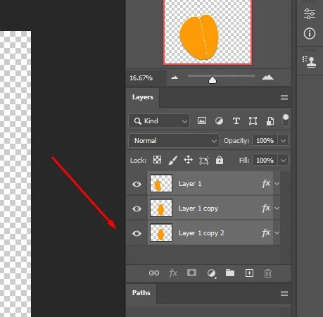The width and height of the screenshot is (323, 317).
Task: Filter layers by smart objects
Action: click(x=270, y=121)
